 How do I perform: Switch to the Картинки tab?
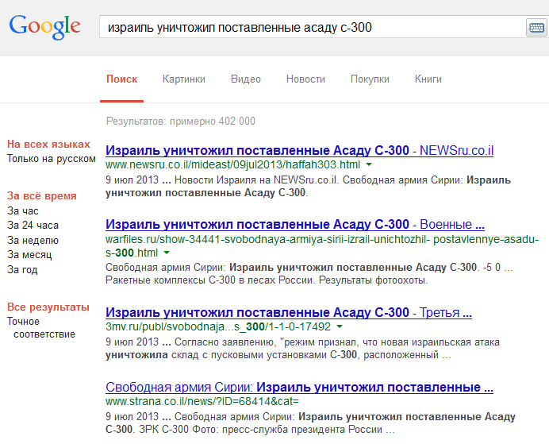coord(184,79)
